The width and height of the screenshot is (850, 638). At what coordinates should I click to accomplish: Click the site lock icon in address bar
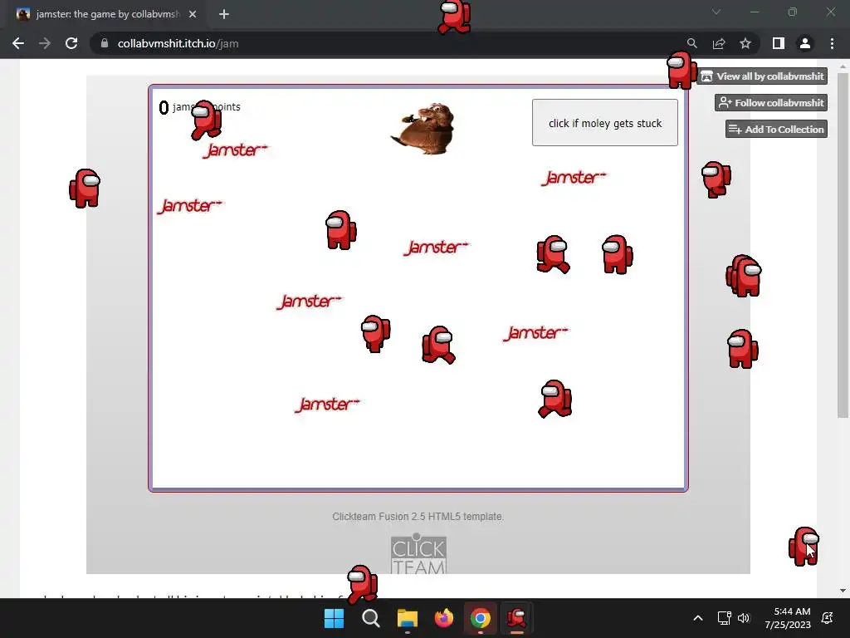pyautogui.click(x=105, y=43)
